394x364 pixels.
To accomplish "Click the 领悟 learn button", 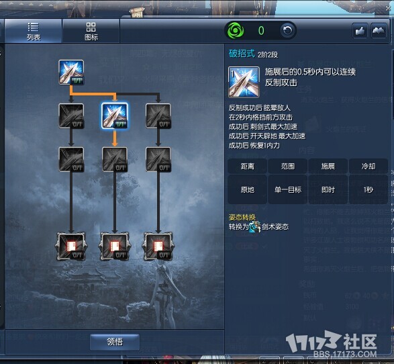I will (115, 342).
